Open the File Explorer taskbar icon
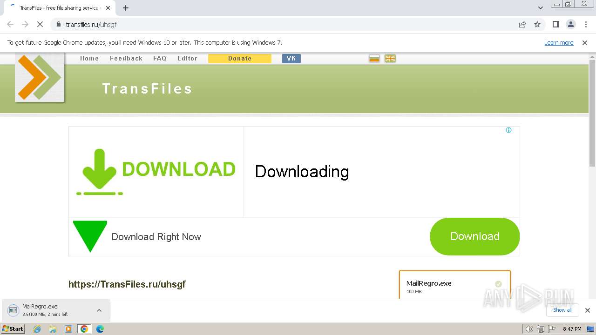Screen dimensions: 596x335 pos(53,329)
